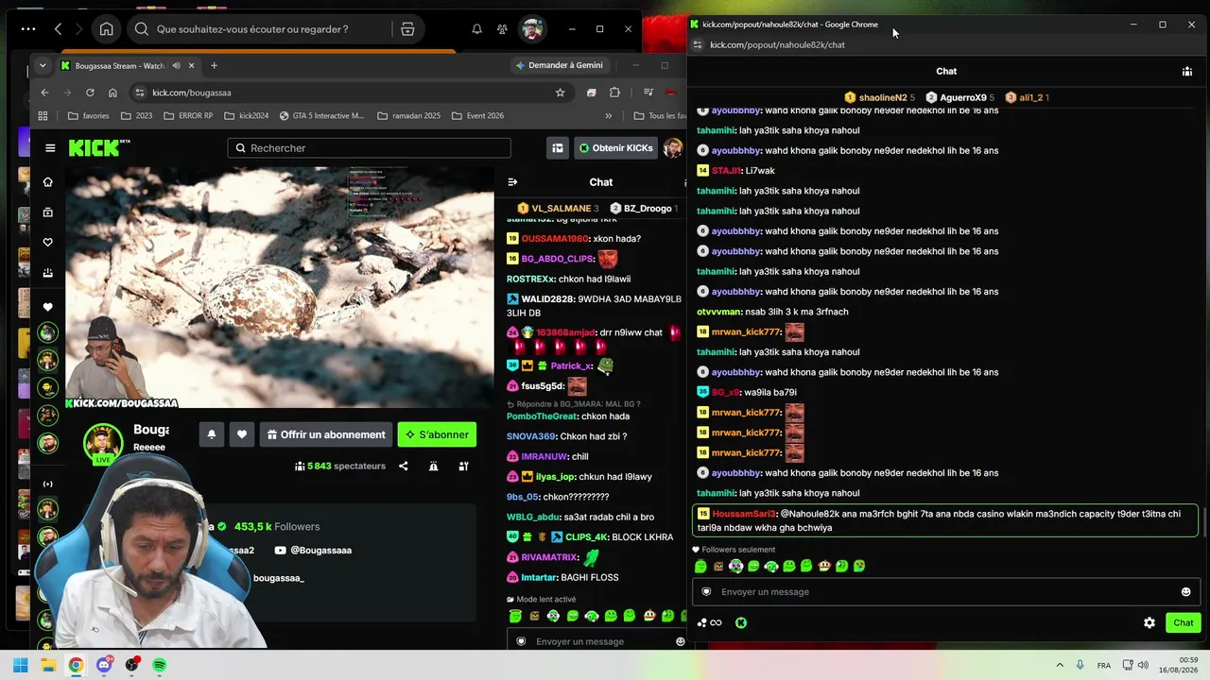1210x680 pixels.
Task: Click the green K icon below popout chat input
Action: pyautogui.click(x=741, y=622)
